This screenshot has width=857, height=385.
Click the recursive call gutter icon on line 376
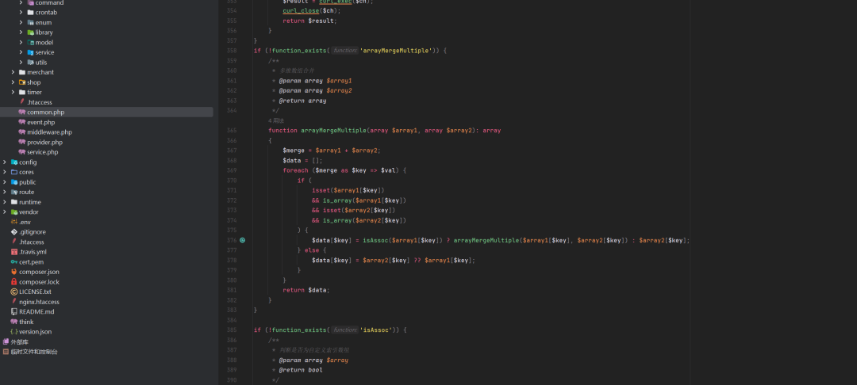(243, 240)
